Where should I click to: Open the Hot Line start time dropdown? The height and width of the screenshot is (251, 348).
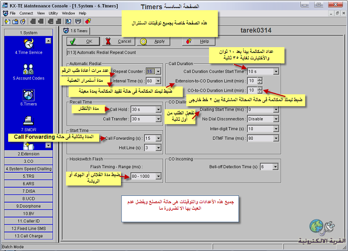coord(158,148)
